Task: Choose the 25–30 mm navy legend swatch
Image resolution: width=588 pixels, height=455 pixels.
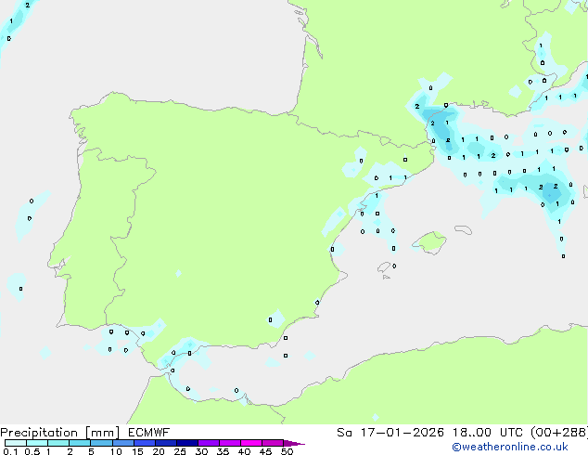Action: point(187,443)
